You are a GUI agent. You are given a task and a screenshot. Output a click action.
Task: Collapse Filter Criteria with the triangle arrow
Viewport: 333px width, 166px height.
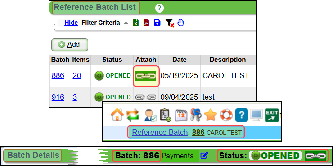click(126, 23)
